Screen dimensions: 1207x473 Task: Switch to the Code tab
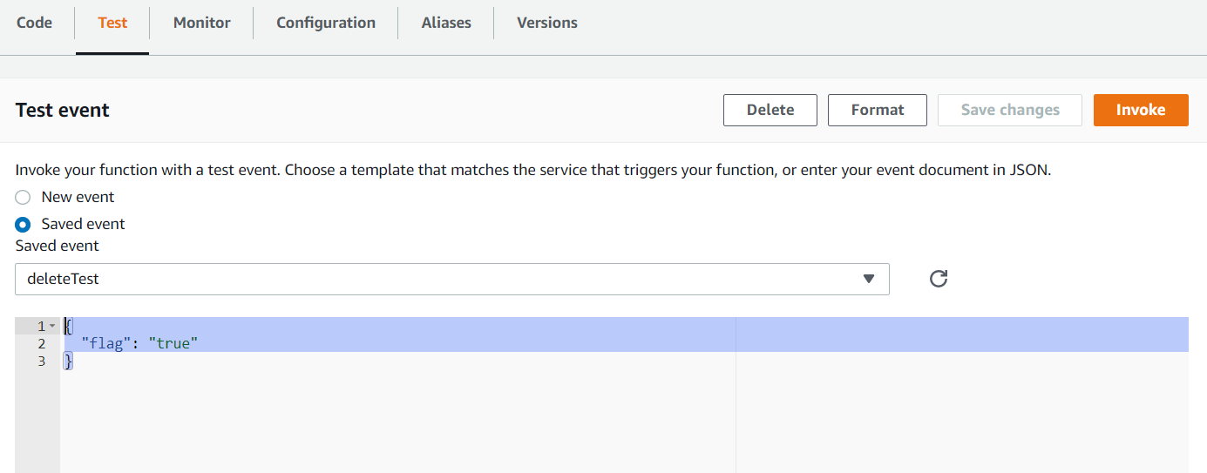pos(35,23)
